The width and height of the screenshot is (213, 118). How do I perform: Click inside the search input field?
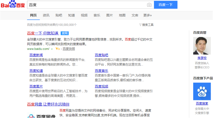(86, 5)
